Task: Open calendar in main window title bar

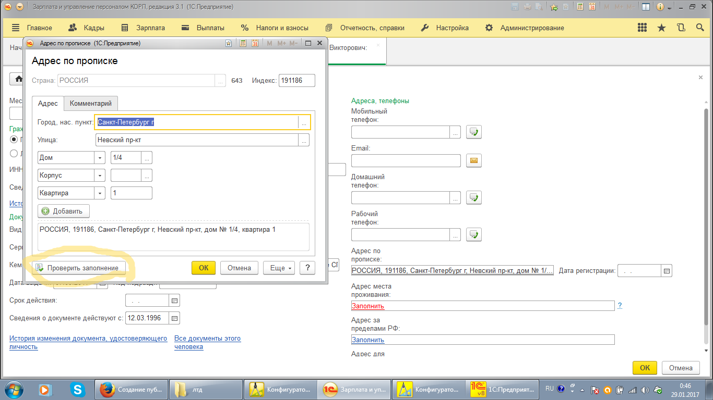Action: point(592,7)
